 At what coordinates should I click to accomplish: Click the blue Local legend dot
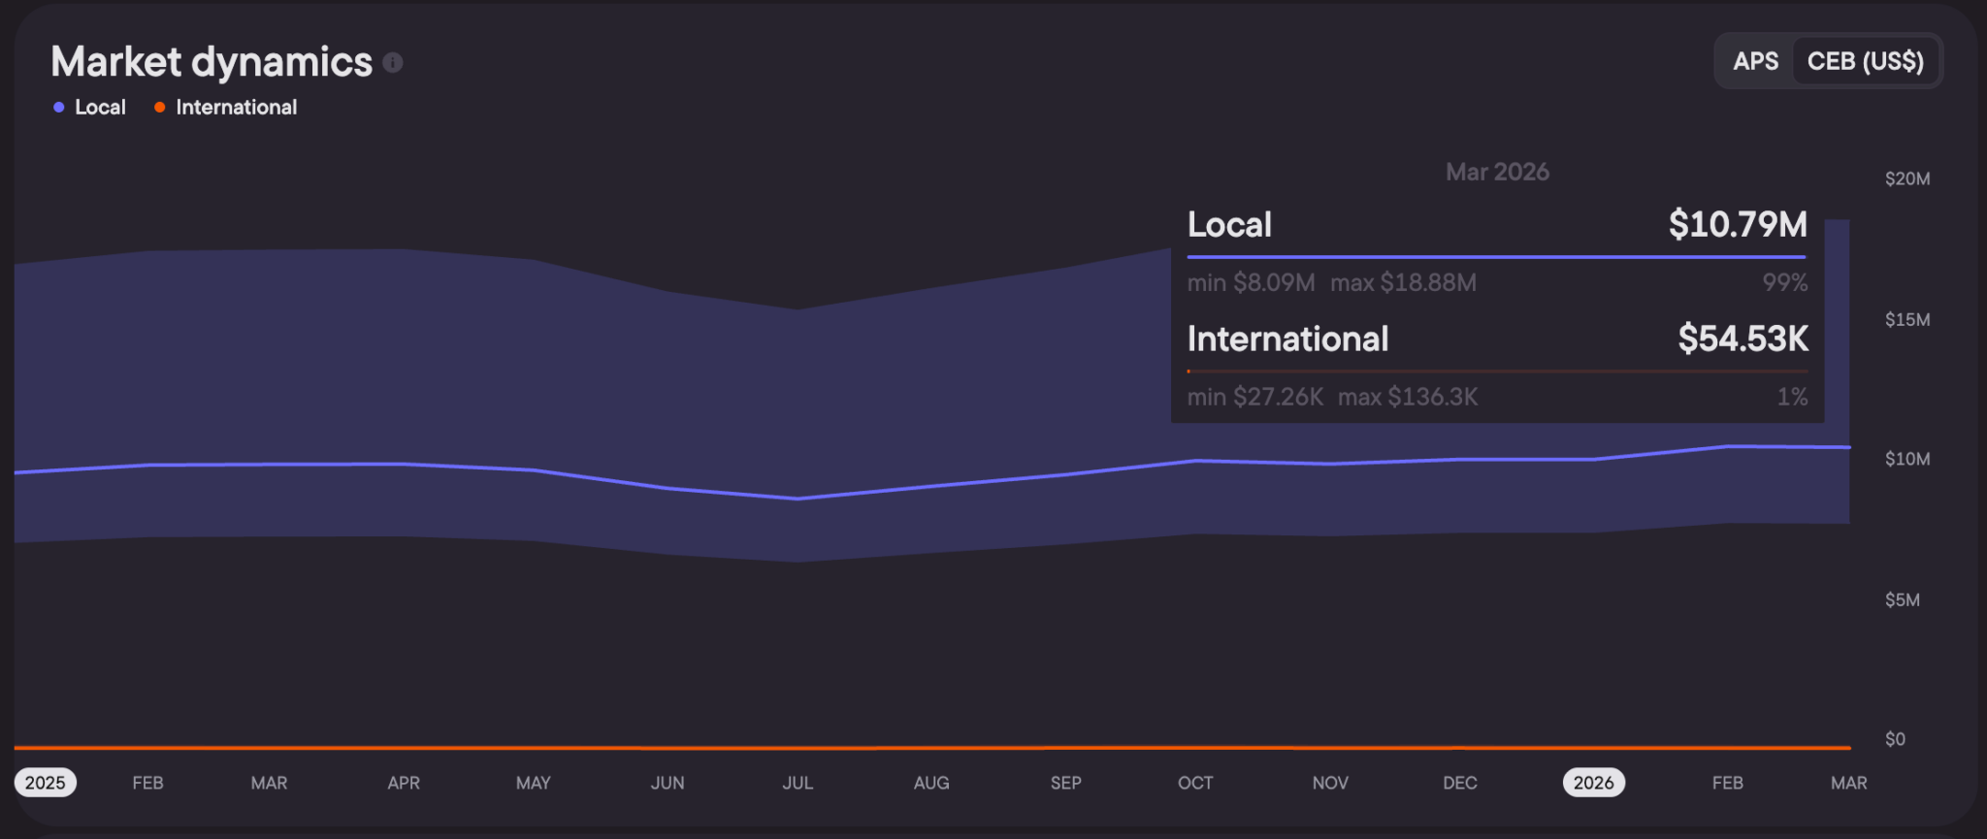pos(59,108)
